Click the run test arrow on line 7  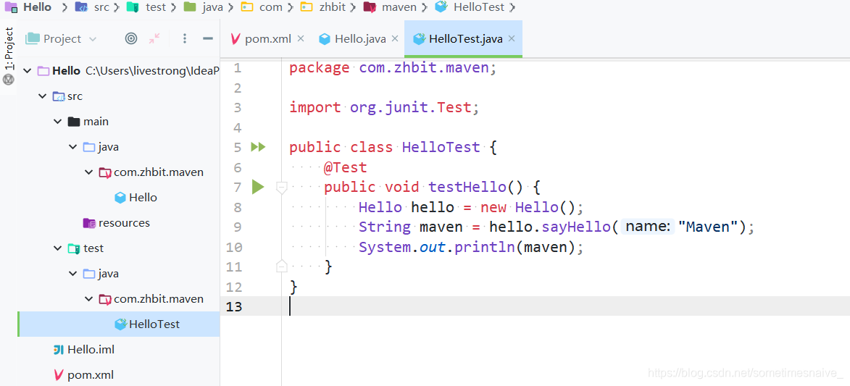[258, 187]
